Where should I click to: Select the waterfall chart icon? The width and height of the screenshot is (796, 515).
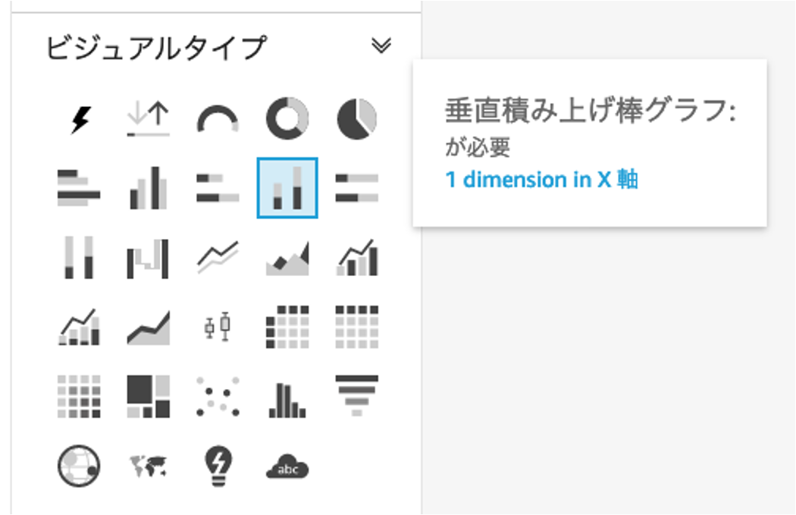coord(148,258)
